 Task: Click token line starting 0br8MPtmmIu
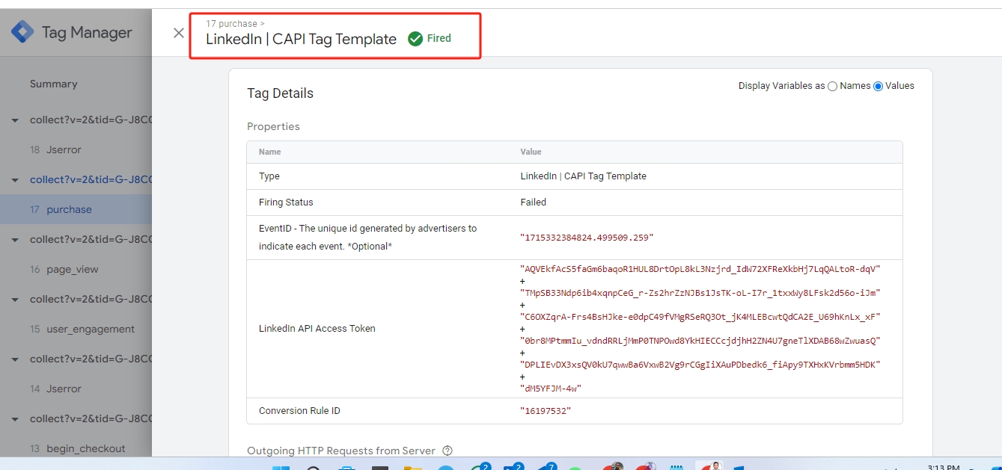pos(700,341)
